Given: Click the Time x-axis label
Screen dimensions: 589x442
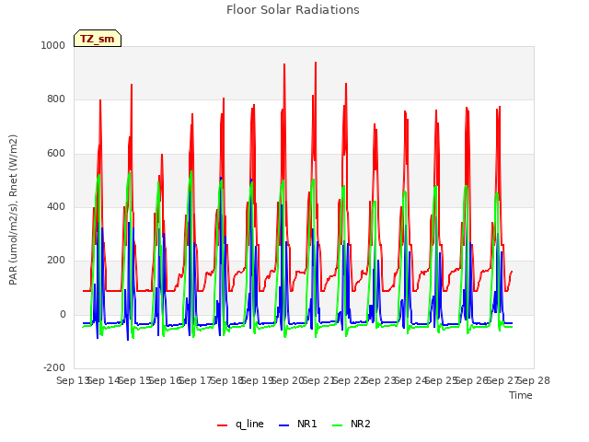Looking at the screenshot, I should coord(521,395).
